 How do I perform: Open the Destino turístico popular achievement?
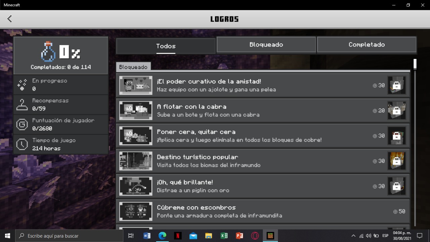(x=263, y=161)
